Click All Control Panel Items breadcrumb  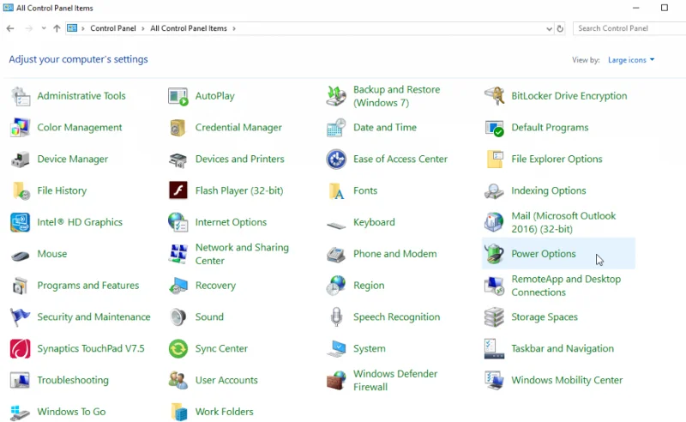pos(189,28)
